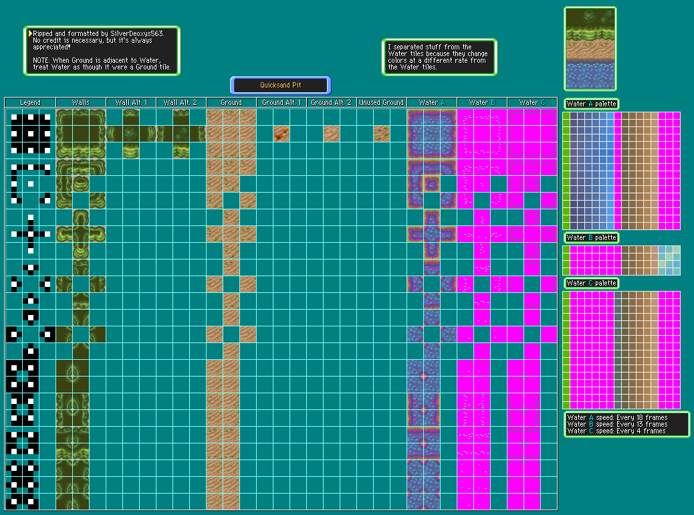Pick the lone Unused Ground tile

click(x=382, y=134)
